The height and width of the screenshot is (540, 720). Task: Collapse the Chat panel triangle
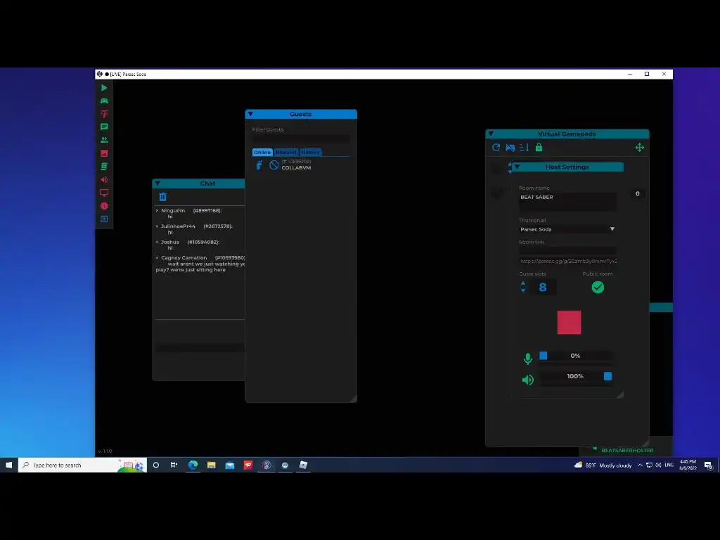pyautogui.click(x=157, y=184)
